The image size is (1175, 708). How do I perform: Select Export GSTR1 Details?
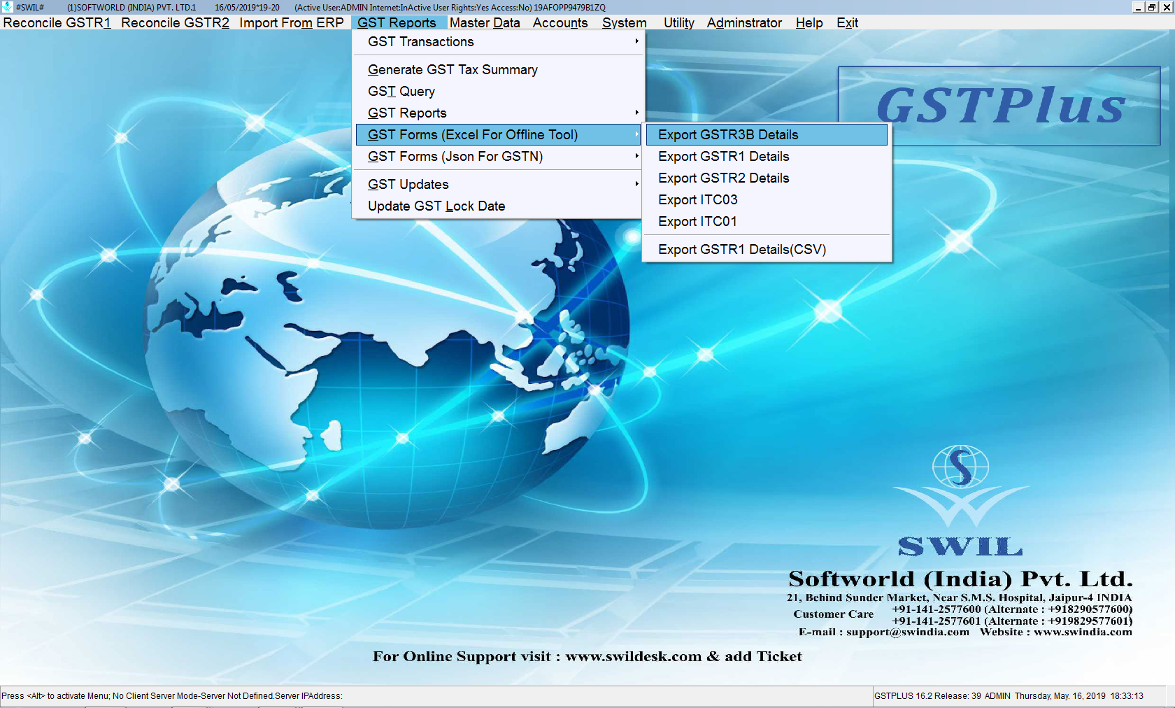tap(767, 157)
